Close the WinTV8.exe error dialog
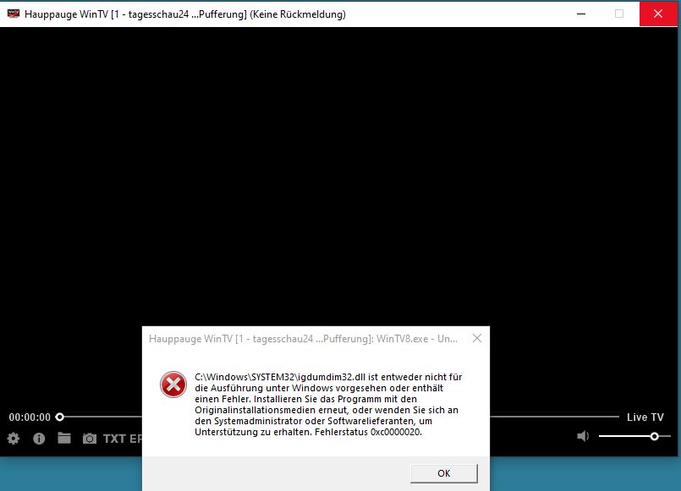The image size is (681, 491). click(477, 338)
